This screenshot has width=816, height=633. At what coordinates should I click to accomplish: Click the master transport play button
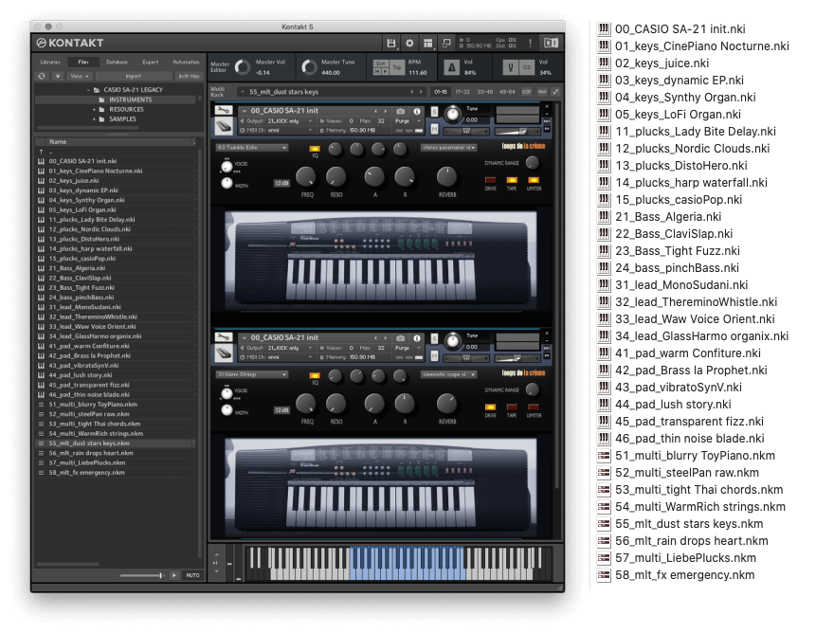click(385, 72)
